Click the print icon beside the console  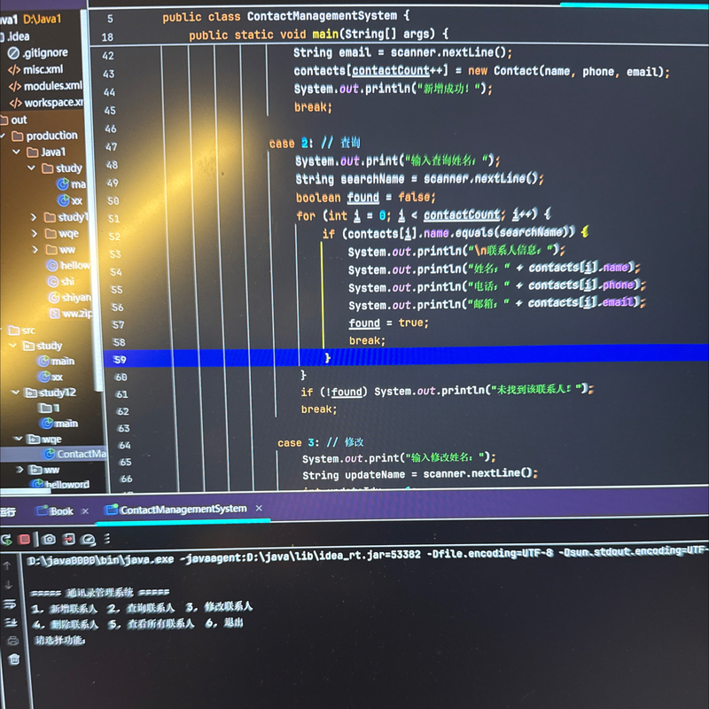tap(12, 640)
